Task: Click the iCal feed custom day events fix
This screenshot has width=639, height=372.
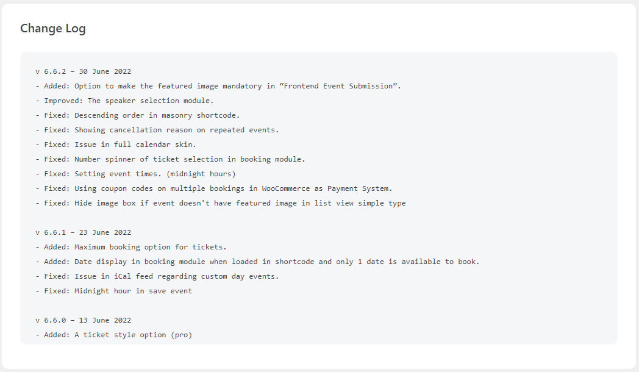Action: pyautogui.click(x=157, y=277)
